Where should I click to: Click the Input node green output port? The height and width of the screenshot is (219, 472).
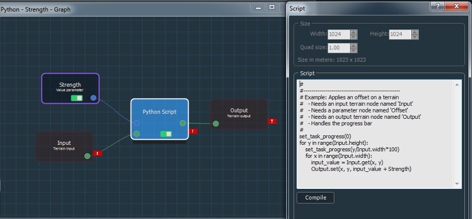(x=87, y=156)
